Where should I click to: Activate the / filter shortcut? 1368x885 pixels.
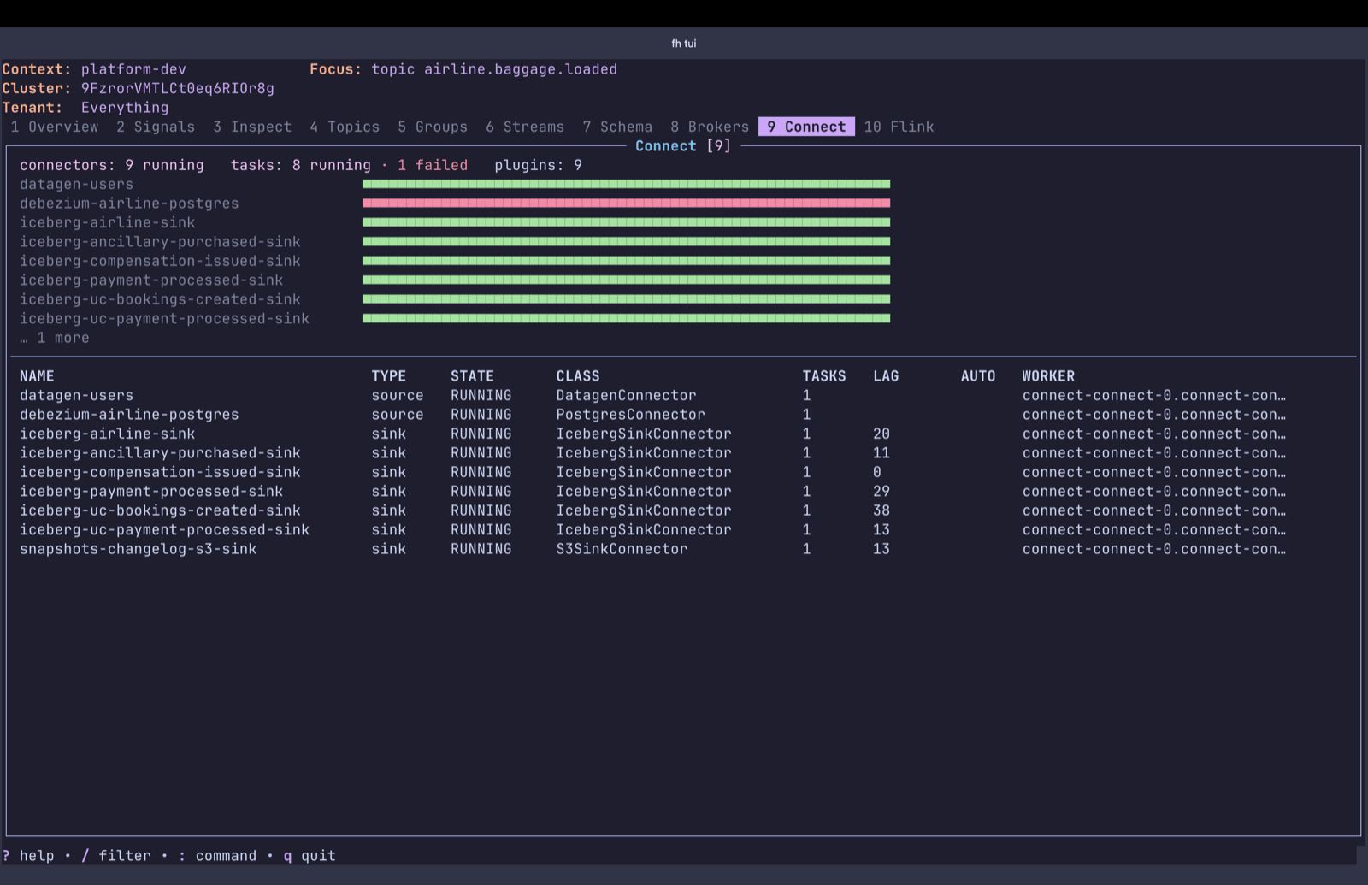pyautogui.click(x=116, y=856)
